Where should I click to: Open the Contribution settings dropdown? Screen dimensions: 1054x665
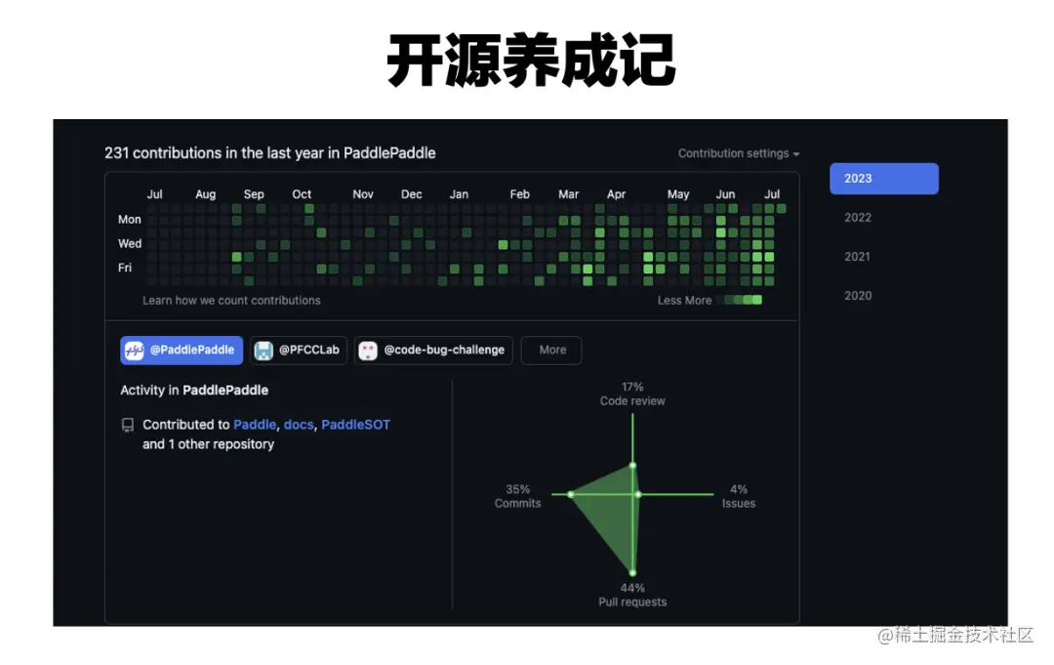tap(738, 153)
